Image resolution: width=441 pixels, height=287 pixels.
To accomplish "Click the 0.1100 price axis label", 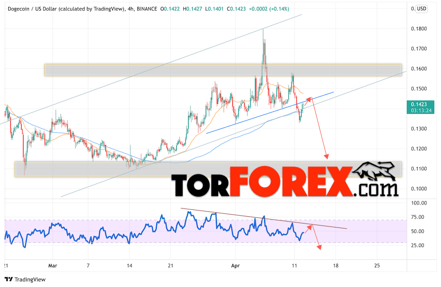I will click(419, 169).
